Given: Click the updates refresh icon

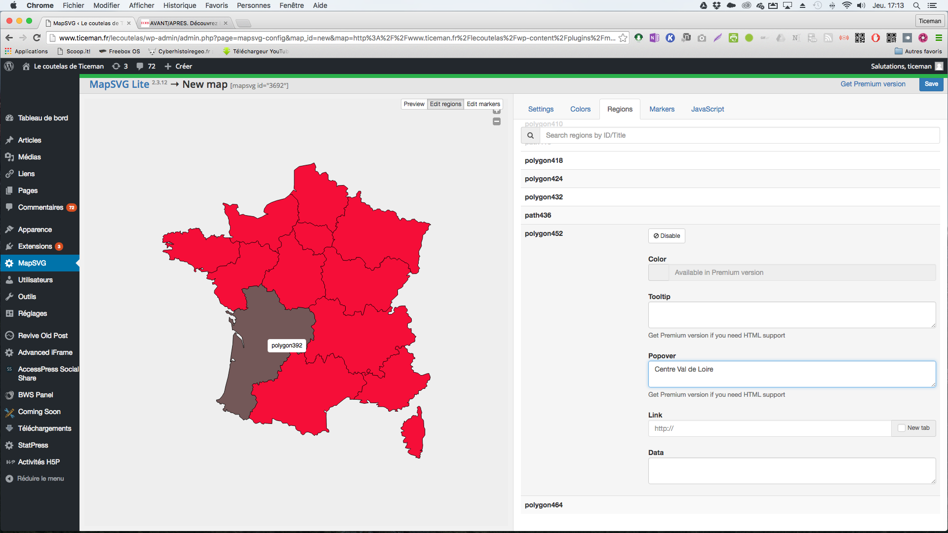Looking at the screenshot, I should [116, 66].
